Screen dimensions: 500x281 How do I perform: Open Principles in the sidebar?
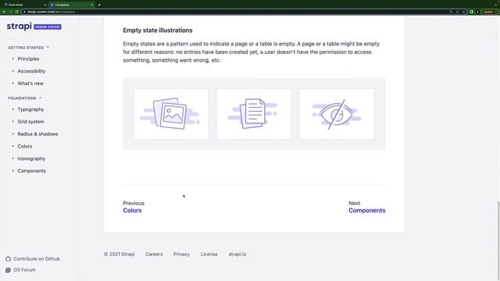(x=28, y=59)
